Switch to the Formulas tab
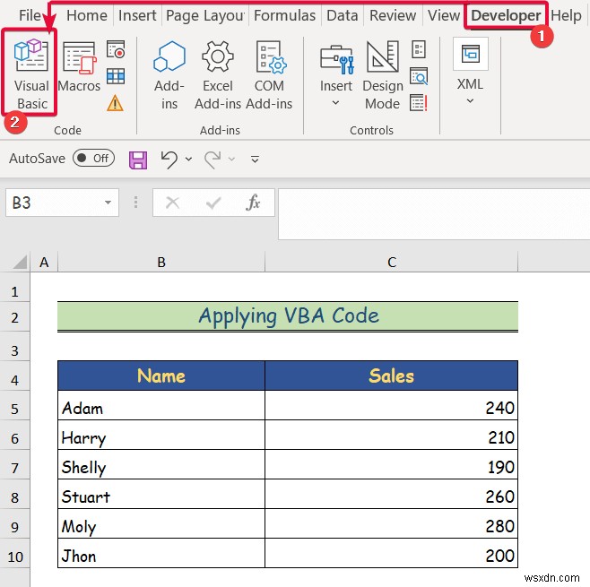 (x=285, y=15)
